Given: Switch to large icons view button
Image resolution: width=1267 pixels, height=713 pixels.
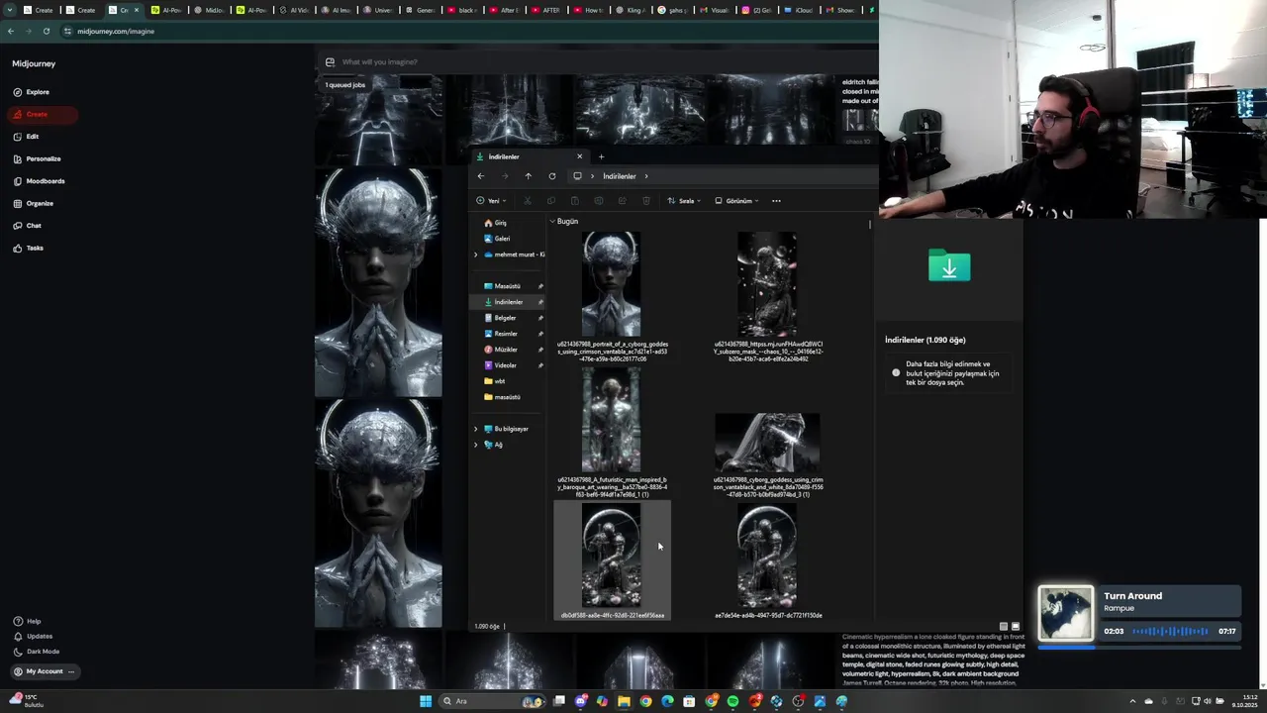Looking at the screenshot, I should coord(1015,626).
